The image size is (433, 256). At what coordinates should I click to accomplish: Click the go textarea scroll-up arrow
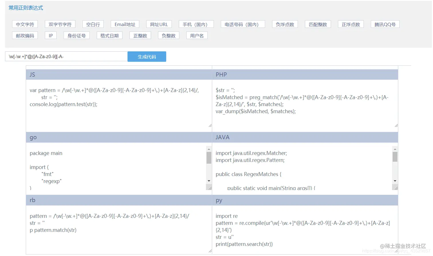click(209, 149)
